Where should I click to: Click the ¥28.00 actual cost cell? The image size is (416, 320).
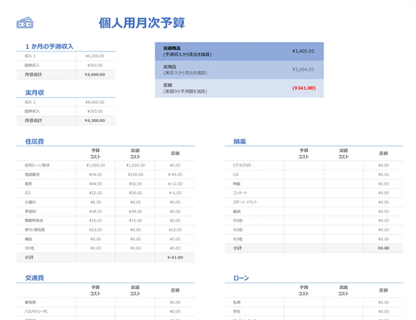tap(135, 193)
